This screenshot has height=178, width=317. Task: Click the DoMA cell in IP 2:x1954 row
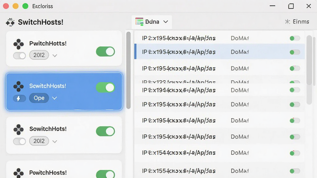coord(240,38)
